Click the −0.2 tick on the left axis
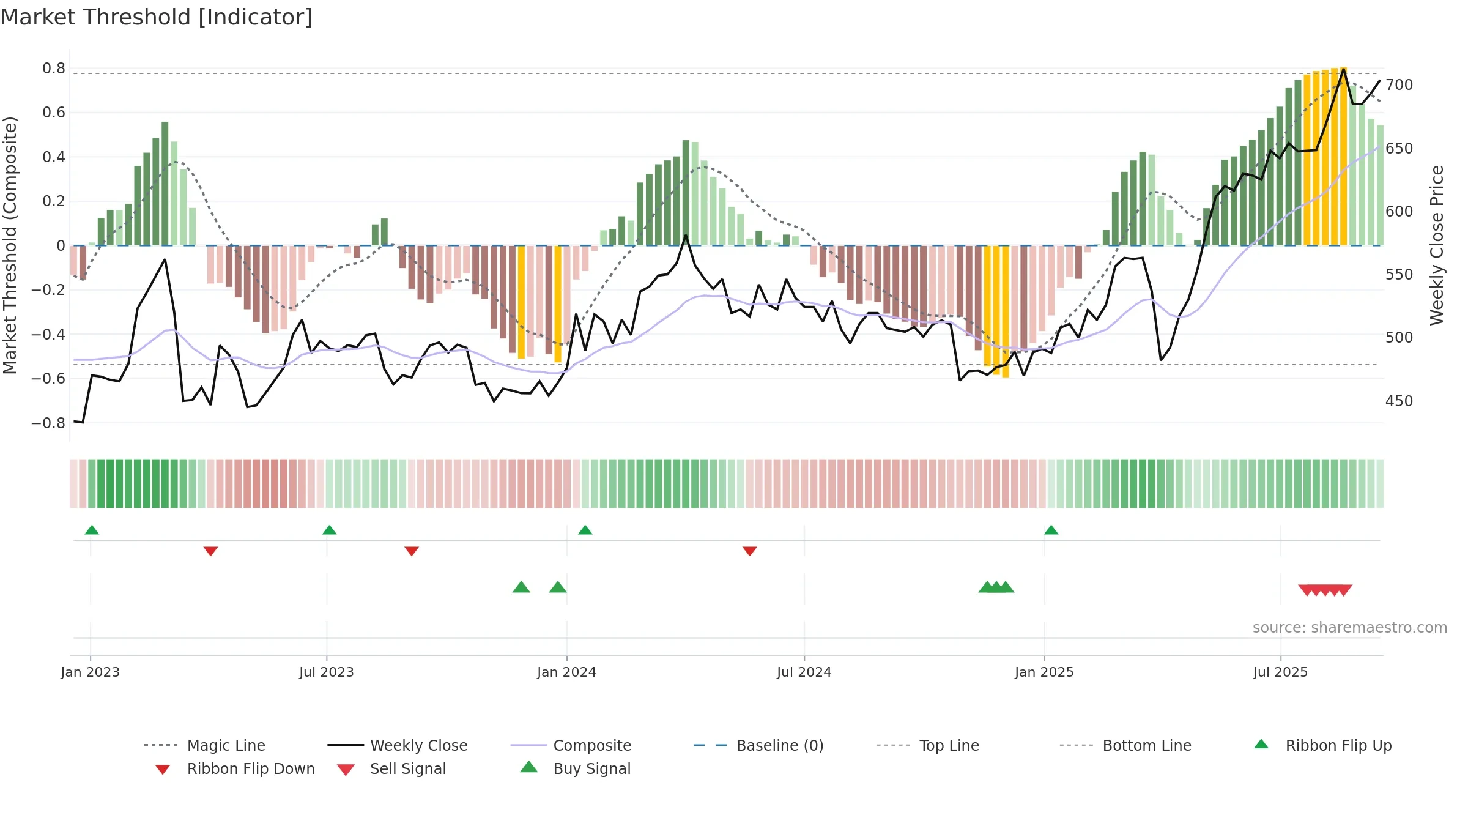Screen dimensions: 1468x826 48,290
